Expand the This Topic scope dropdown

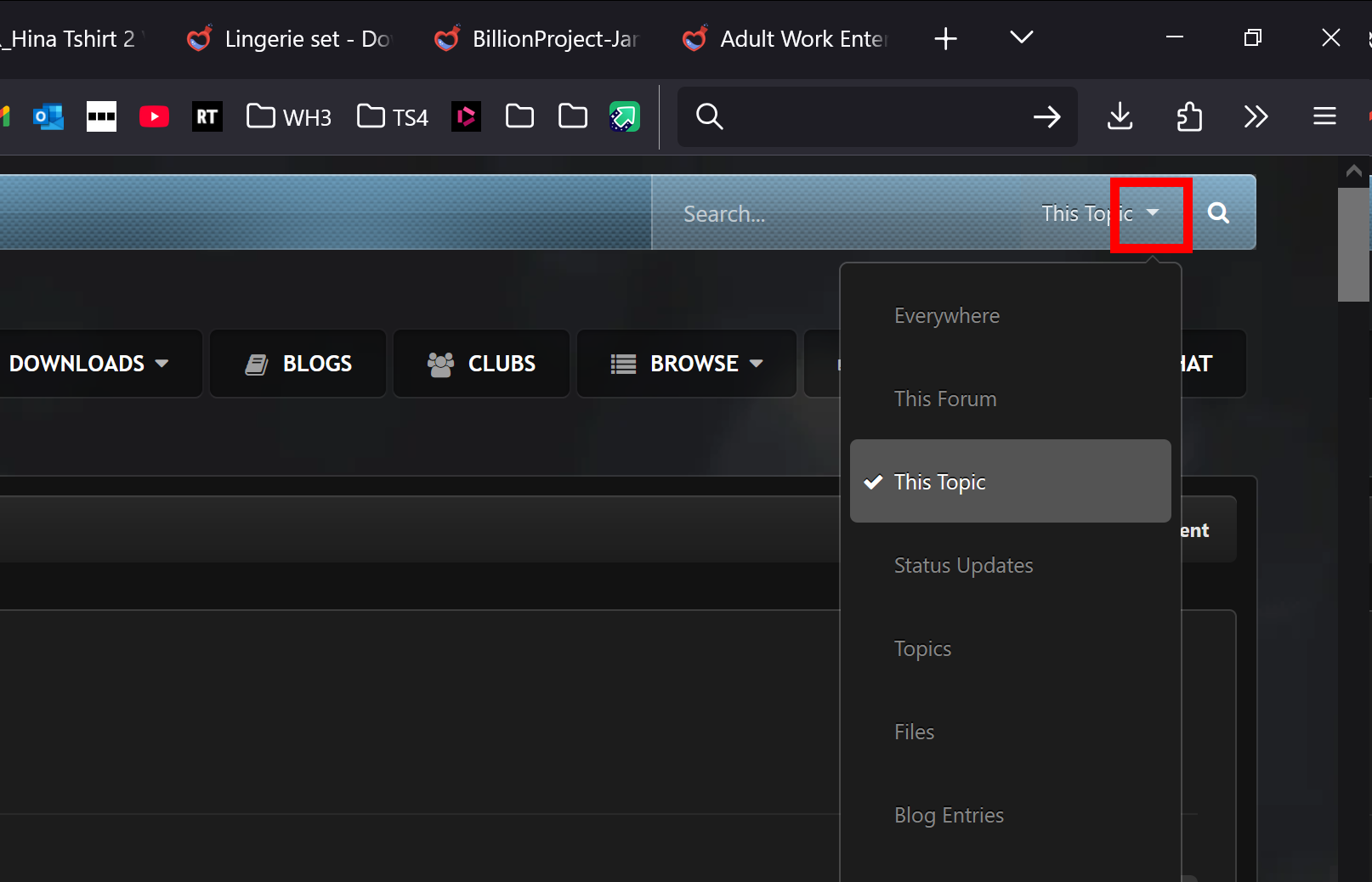click(1152, 213)
